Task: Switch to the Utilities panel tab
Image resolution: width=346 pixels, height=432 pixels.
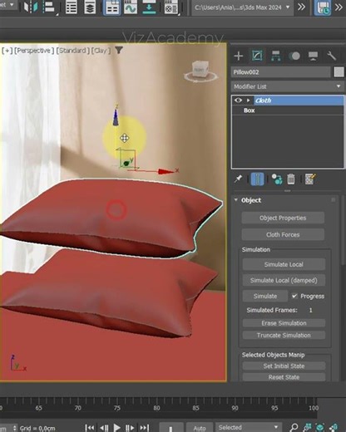Action: click(331, 56)
